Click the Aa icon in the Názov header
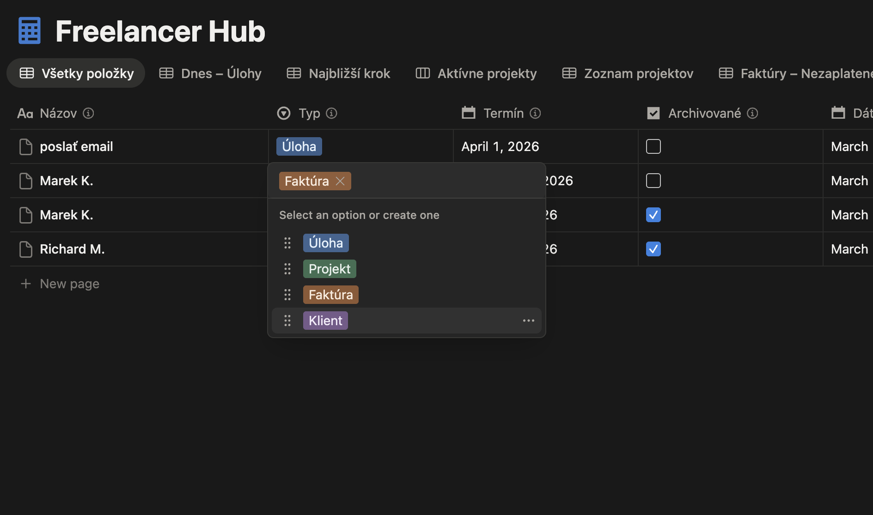Image resolution: width=873 pixels, height=515 pixels. [24, 113]
